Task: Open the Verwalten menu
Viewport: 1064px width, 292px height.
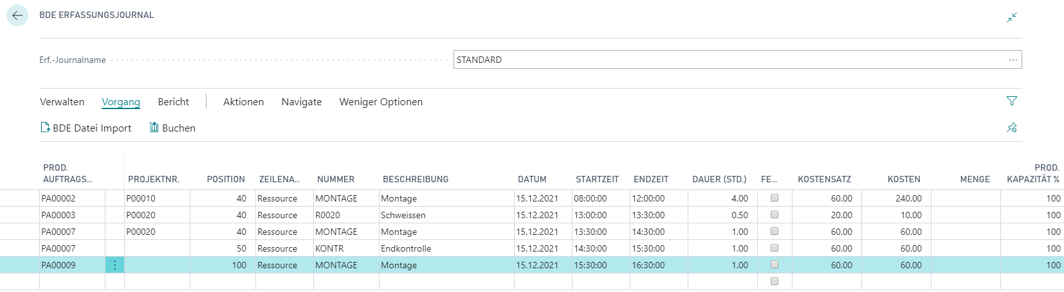Action: (x=62, y=102)
